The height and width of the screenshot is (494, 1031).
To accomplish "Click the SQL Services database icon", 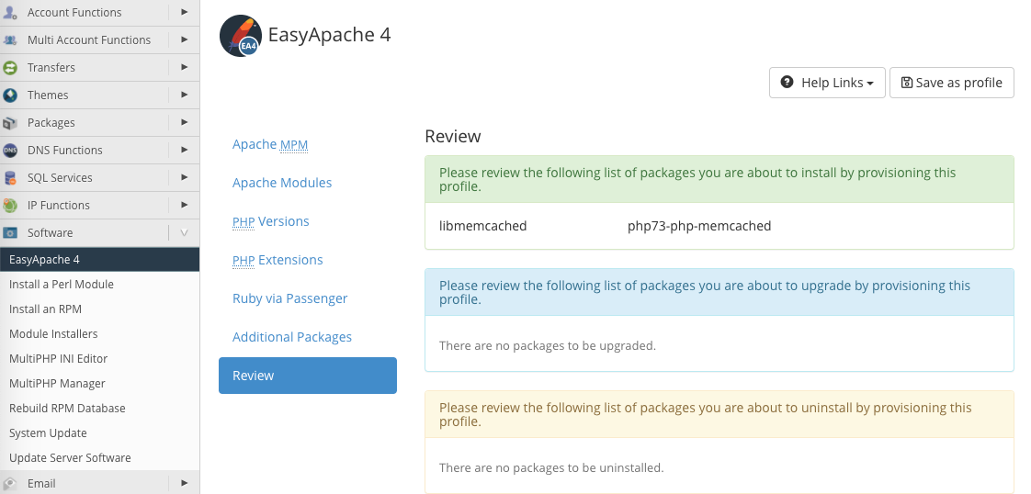I will coord(10,177).
